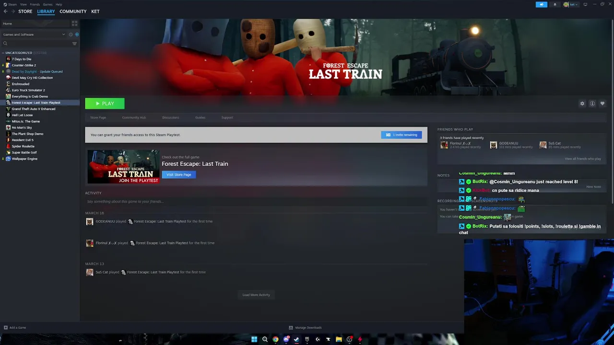This screenshot has height=345, width=614.
Task: Switch to Big Picture mode icon
Action: 585,4
